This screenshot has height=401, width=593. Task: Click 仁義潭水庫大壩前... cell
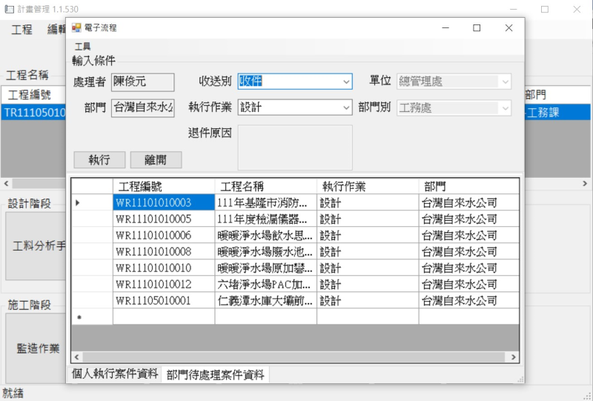coord(266,300)
